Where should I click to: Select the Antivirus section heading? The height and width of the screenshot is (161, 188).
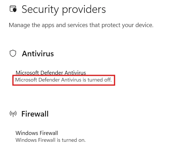[x=38, y=54]
